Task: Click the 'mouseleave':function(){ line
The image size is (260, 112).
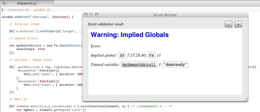Action: (x=38, y=81)
